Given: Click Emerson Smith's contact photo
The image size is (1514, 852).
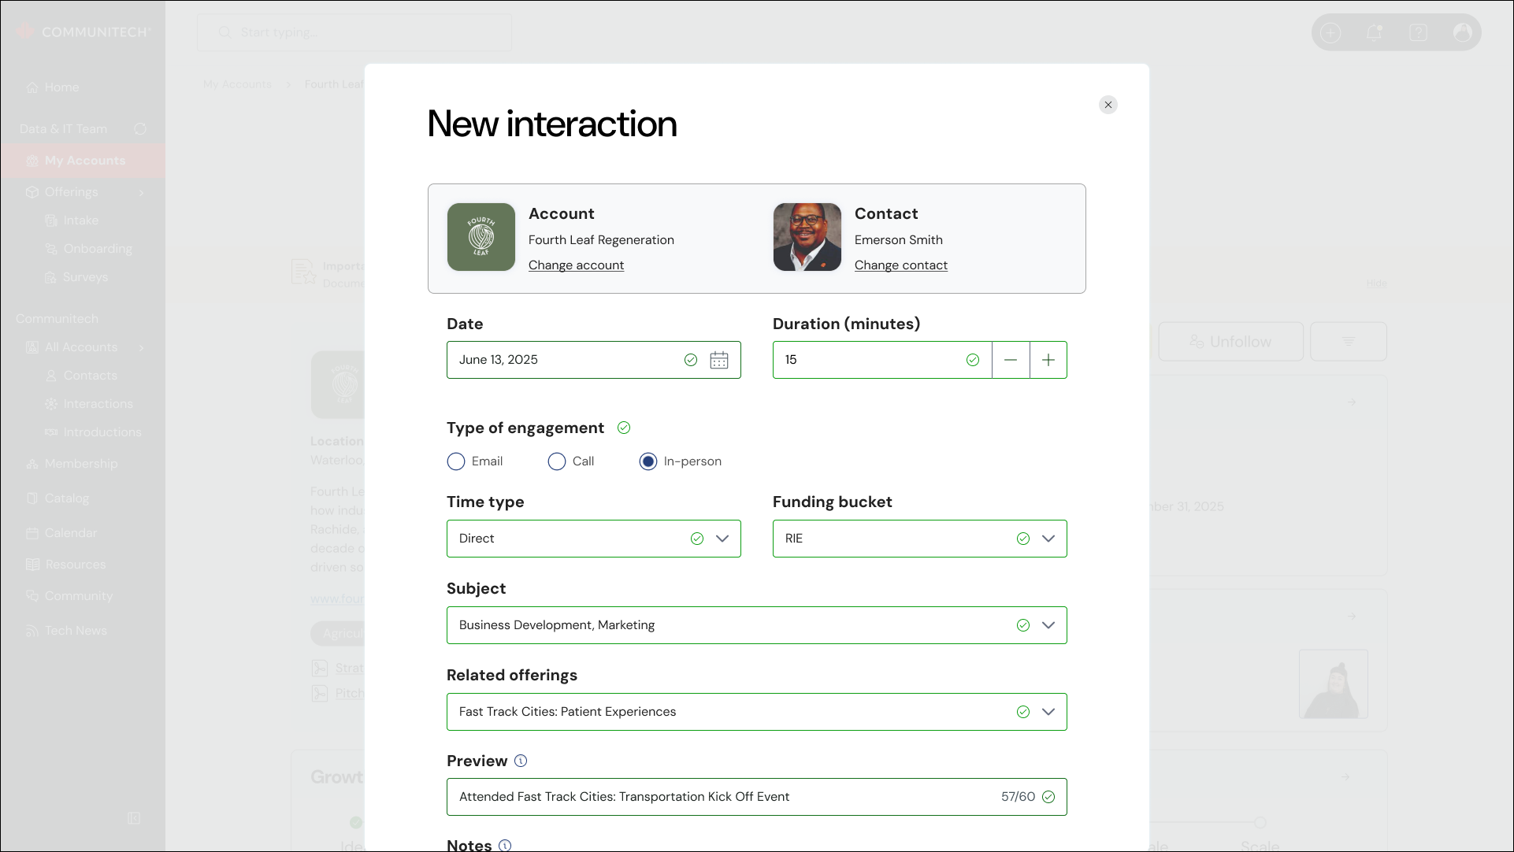Looking at the screenshot, I should (807, 237).
